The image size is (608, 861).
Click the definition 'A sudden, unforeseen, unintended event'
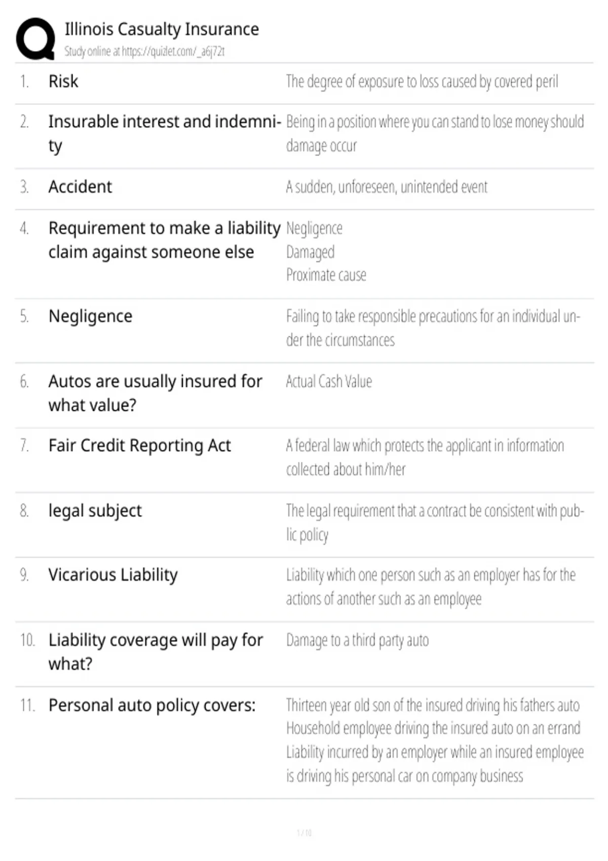[387, 187]
